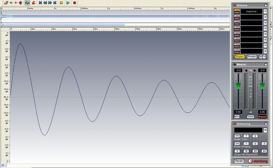Toggle the yellow Bypass button in Effects

(x=240, y=57)
